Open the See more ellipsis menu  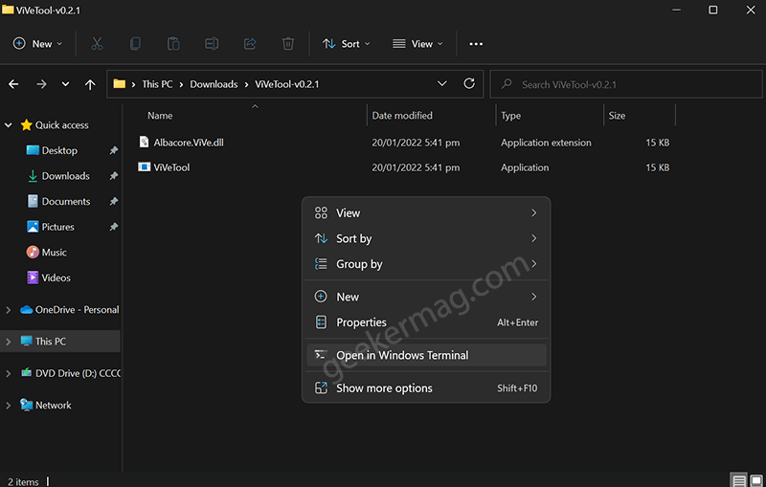(x=476, y=44)
